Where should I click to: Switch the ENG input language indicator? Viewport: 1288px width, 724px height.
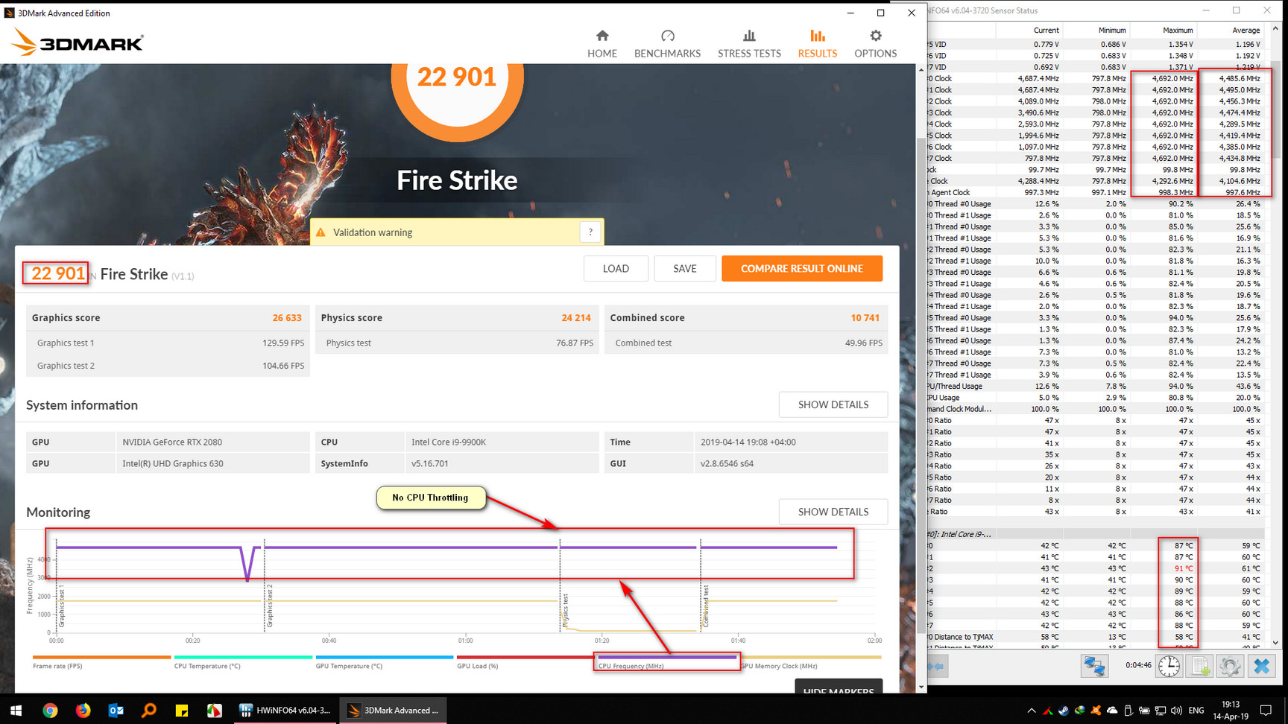click(x=1196, y=711)
